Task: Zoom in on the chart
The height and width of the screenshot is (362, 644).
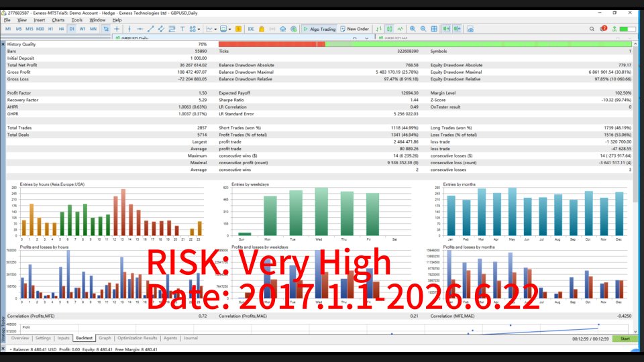Action: [x=413, y=29]
